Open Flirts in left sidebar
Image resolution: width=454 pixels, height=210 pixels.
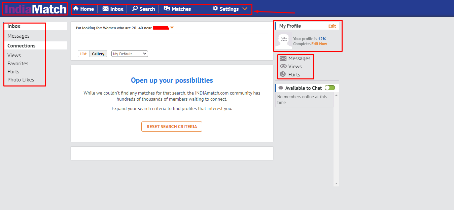click(x=13, y=72)
